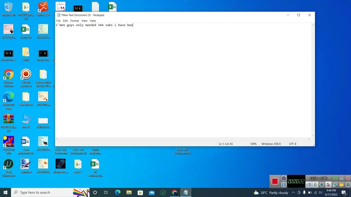Open the File menu in Notepad
Screen dimensions: 351x197
tap(58, 21)
